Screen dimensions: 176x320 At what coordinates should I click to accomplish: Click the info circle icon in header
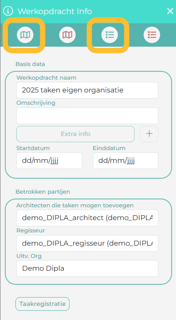pyautogui.click(x=8, y=11)
